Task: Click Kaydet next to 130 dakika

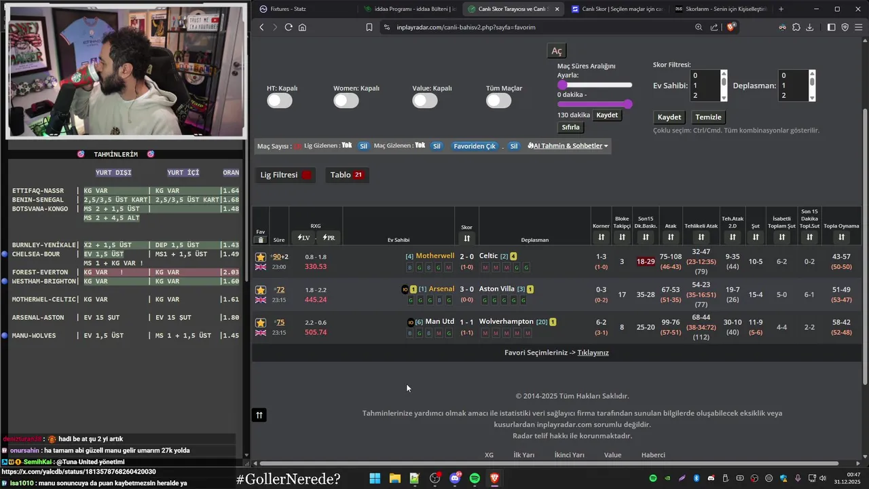Action: click(607, 115)
